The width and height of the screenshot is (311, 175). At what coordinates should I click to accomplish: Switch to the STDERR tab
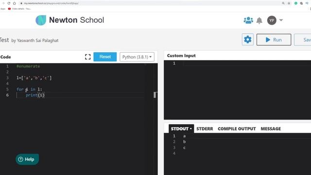205,129
